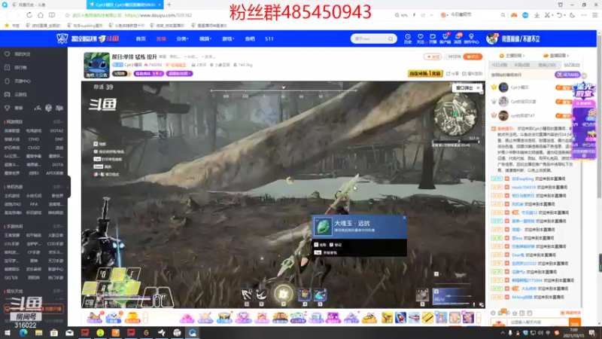Reload the page with the browser refresh icon
Image resolution: width=602 pixels, height=339 pixels.
29,15
